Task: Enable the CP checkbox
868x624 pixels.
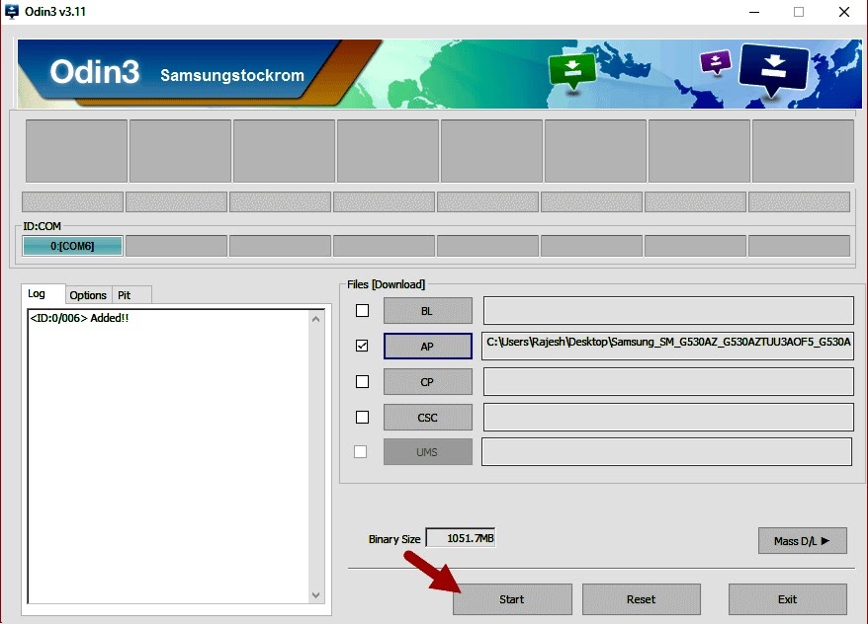Action: click(362, 381)
